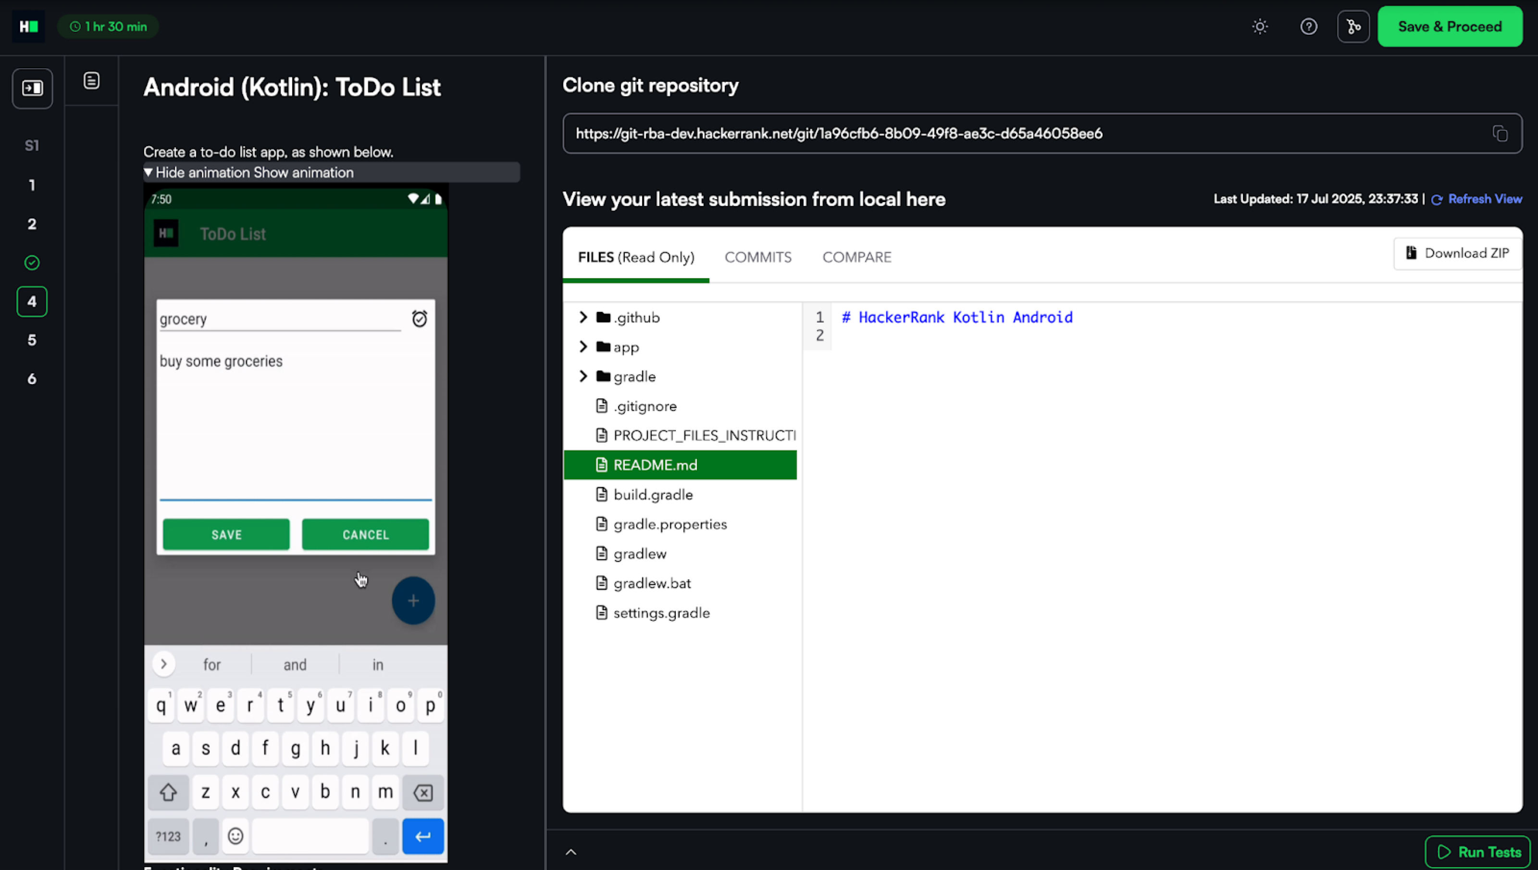Image resolution: width=1538 pixels, height=870 pixels.
Task: Copy the git repository URL
Action: [x=1500, y=133]
